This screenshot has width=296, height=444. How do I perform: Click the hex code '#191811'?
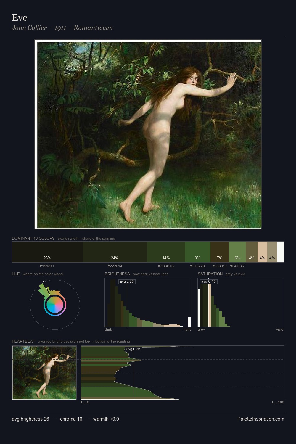(x=47, y=266)
